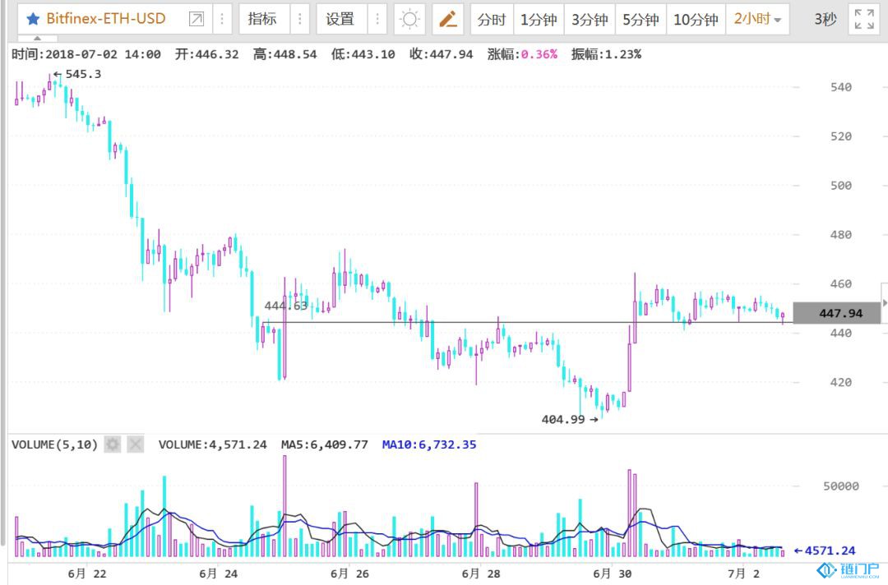Click the 6月 28 date axis label
888x585 pixels.
coord(481,573)
